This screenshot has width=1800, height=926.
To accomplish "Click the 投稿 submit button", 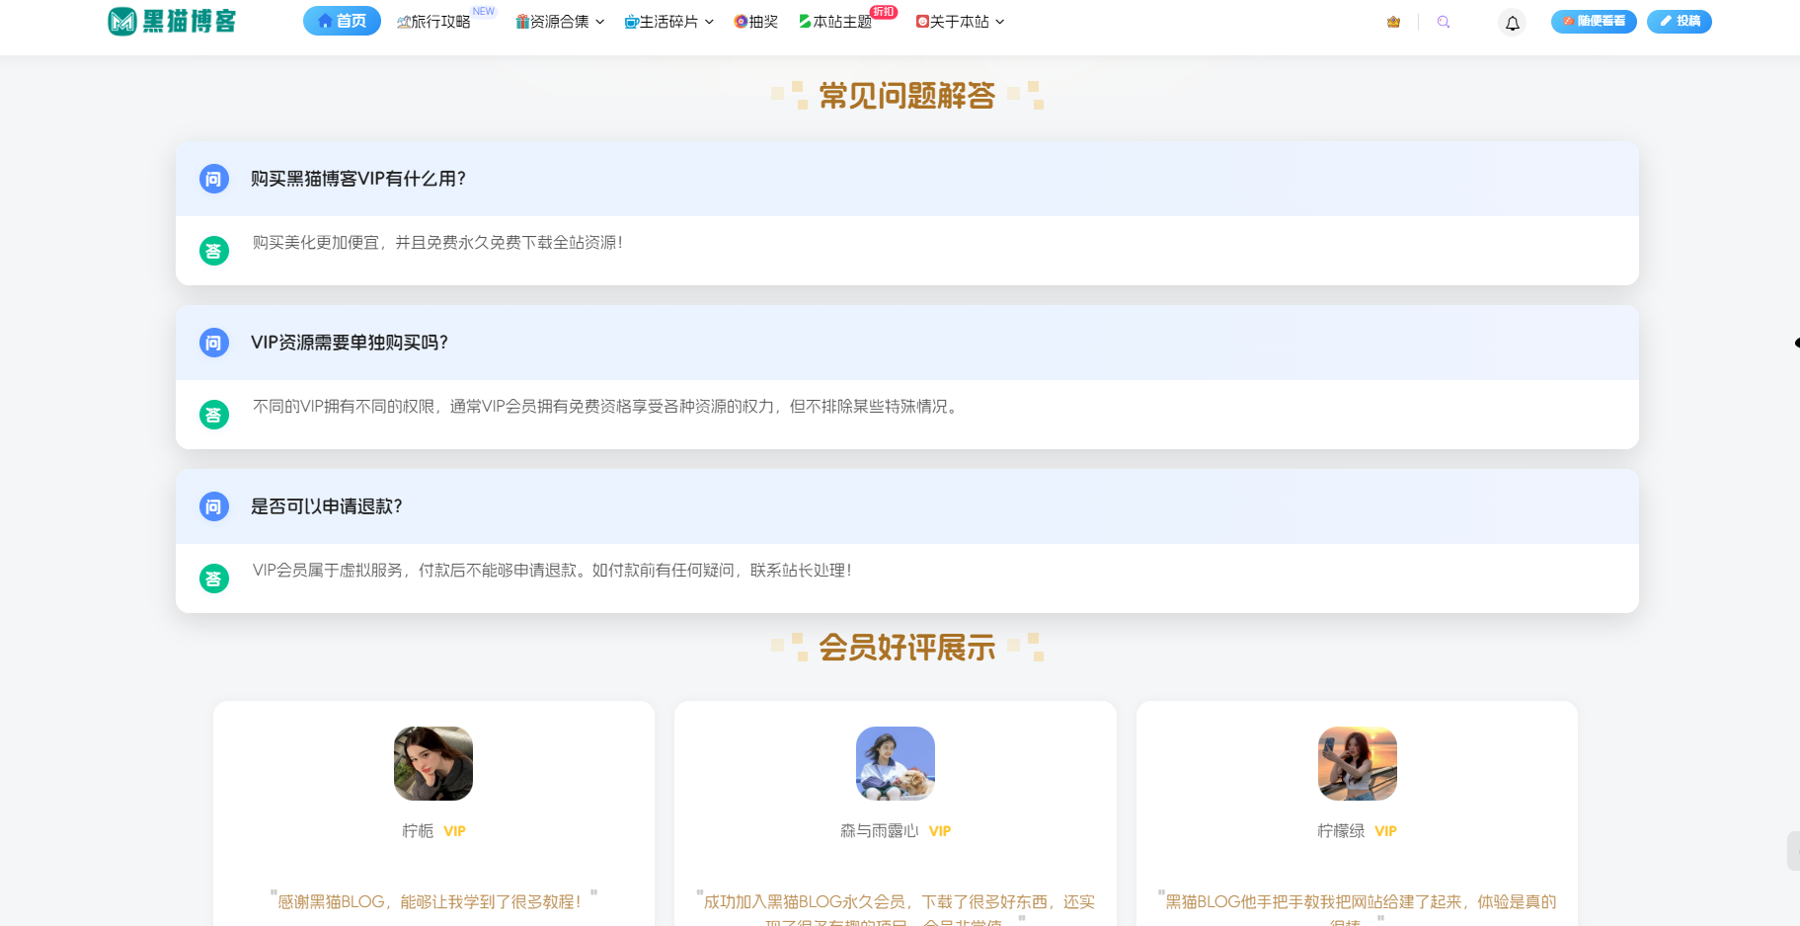I will (x=1679, y=21).
